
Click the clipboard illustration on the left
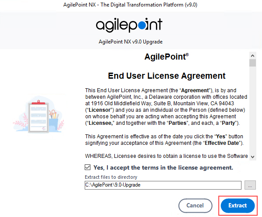38,116
